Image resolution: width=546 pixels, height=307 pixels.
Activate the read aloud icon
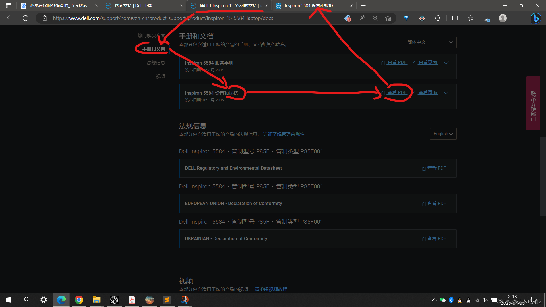(363, 18)
